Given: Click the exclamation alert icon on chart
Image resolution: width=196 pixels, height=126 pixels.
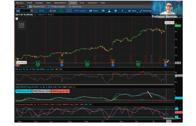Looking at the screenshot, I should [x=17, y=18].
